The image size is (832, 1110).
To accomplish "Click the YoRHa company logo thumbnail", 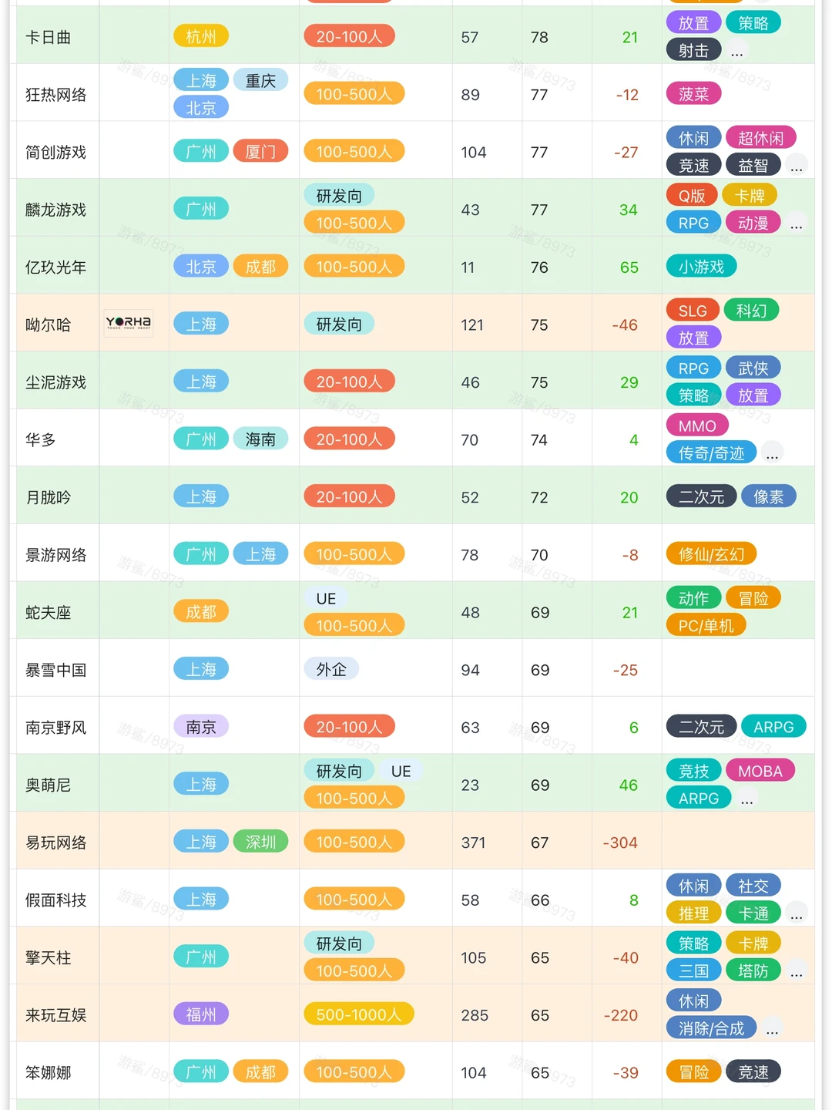I will [129, 324].
